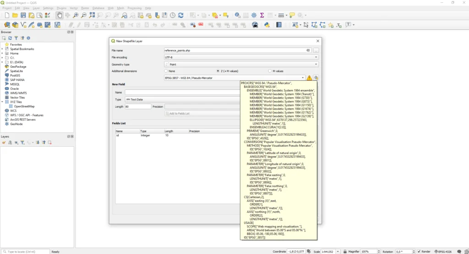Screen dimensions: 469x254
Task: Open Layer Styling brush icon in Layers panel
Action: pyautogui.click(x=4, y=143)
